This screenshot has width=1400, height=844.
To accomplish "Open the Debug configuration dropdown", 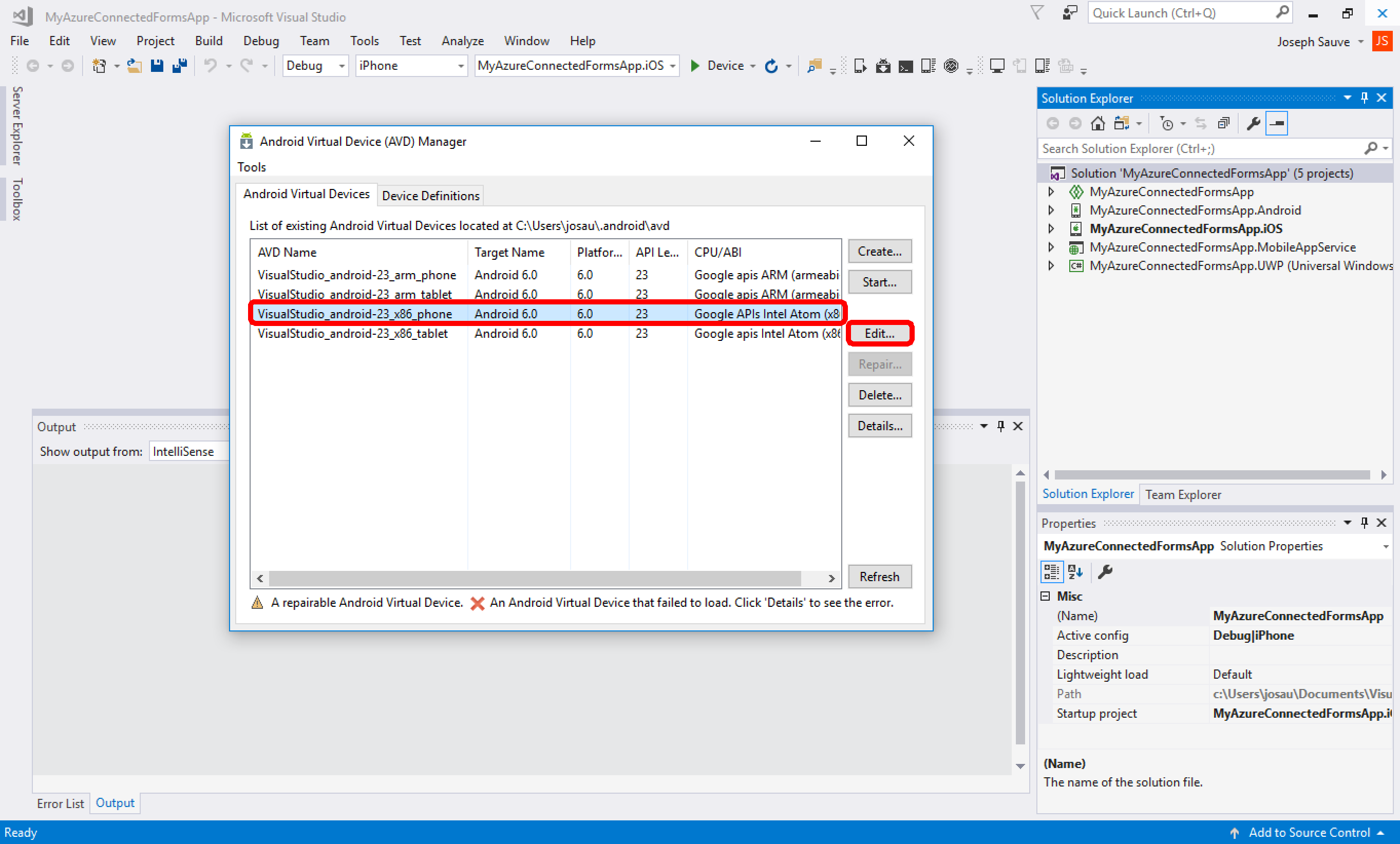I will (315, 66).
